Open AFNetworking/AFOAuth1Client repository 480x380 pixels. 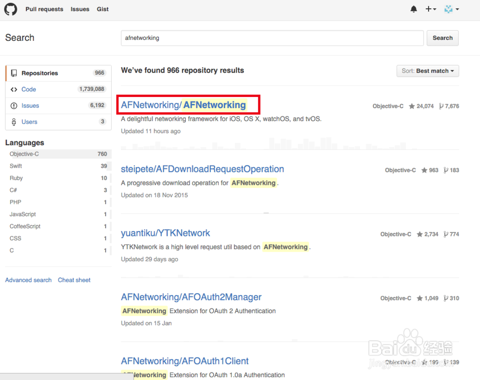[x=185, y=361]
